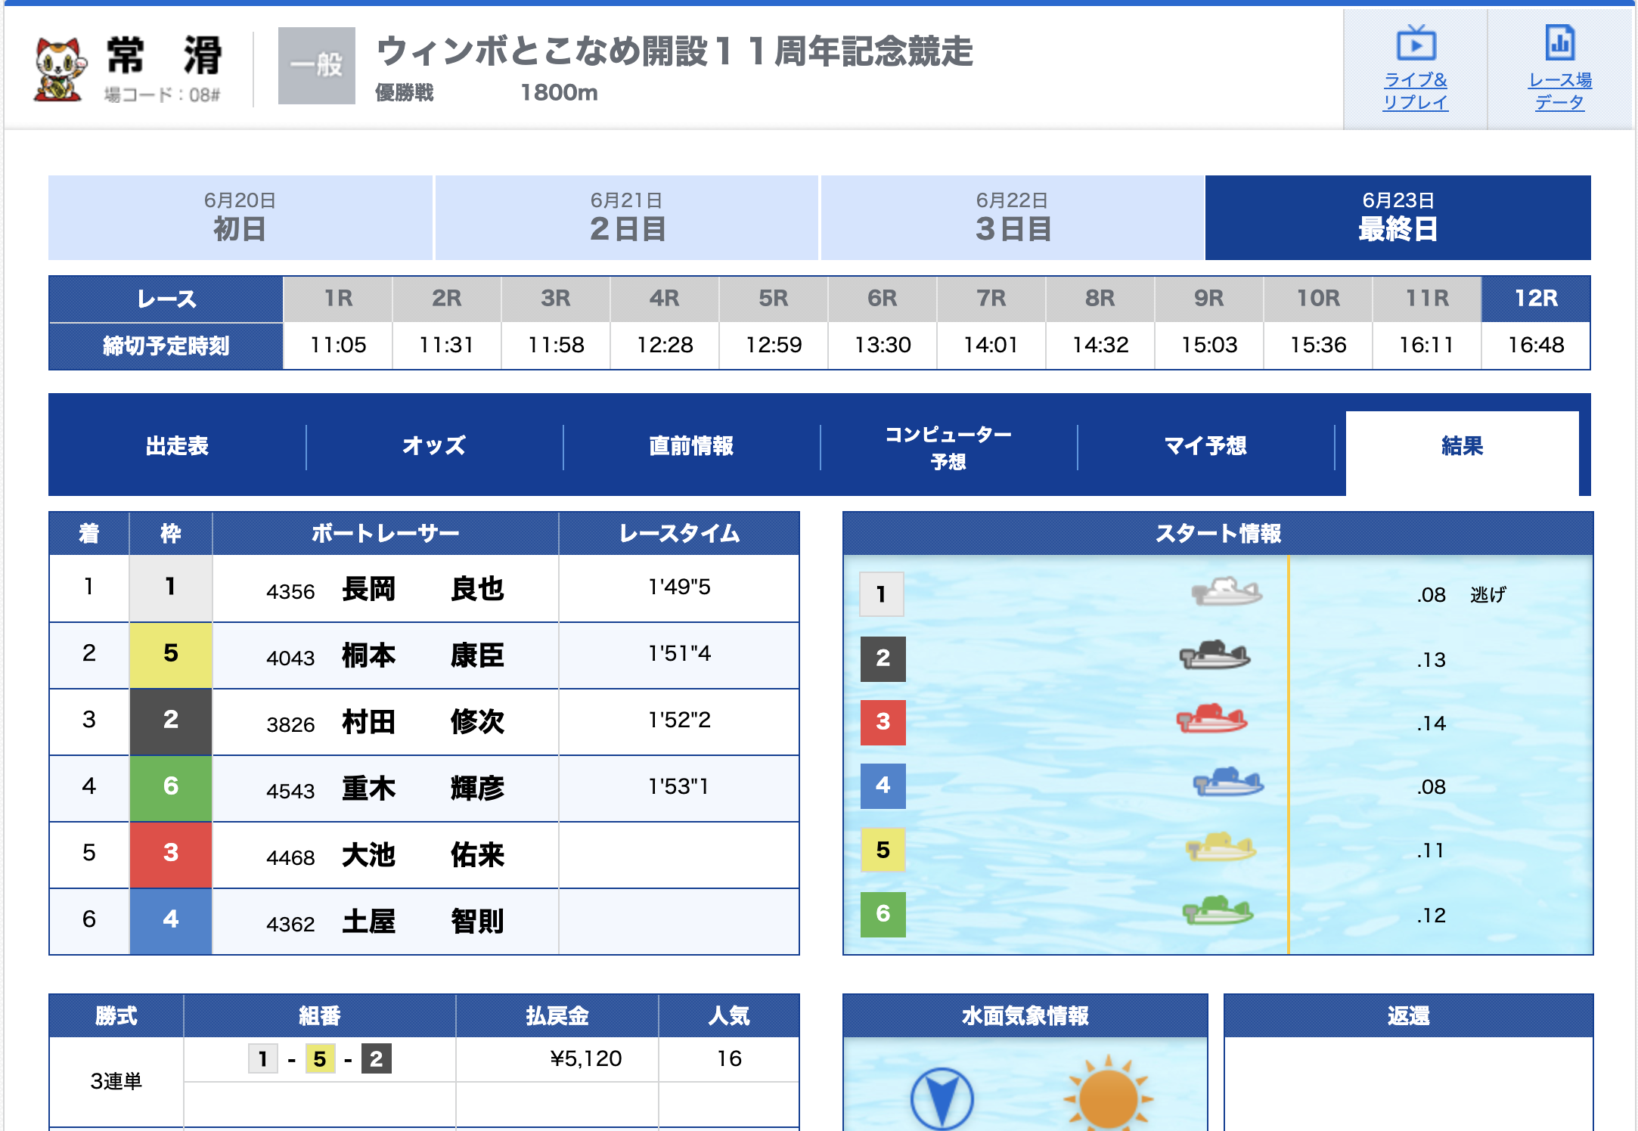Click the wind direction arrow icon

[x=942, y=1099]
